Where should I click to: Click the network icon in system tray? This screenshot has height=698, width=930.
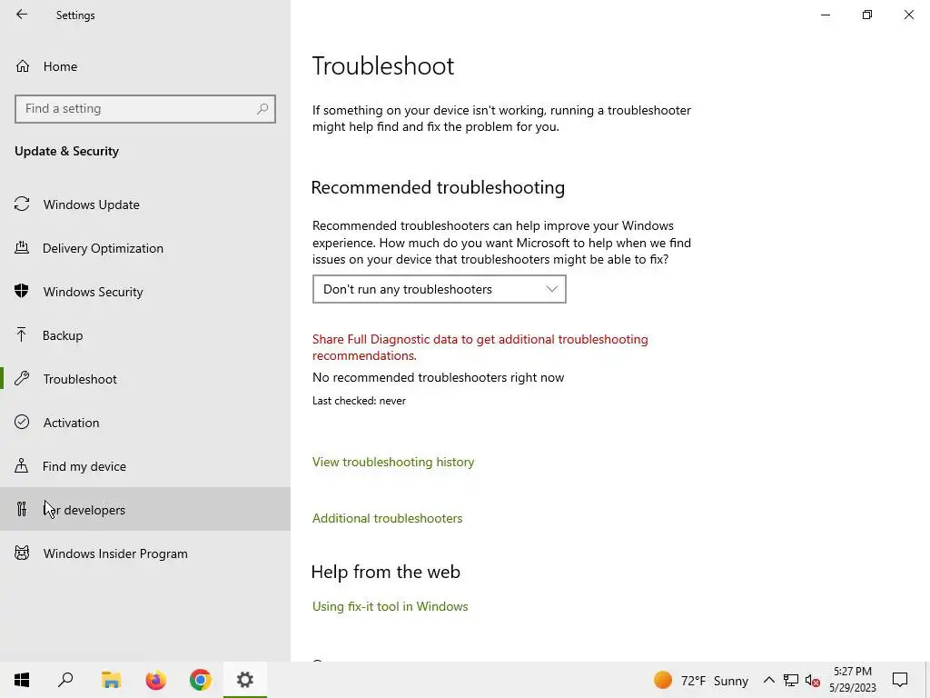791,680
